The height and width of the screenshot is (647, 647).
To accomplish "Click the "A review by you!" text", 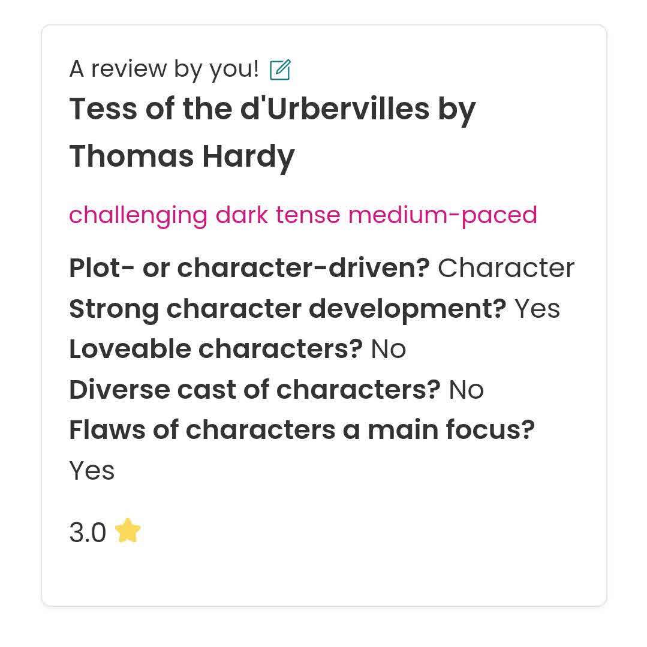I will click(x=164, y=70).
